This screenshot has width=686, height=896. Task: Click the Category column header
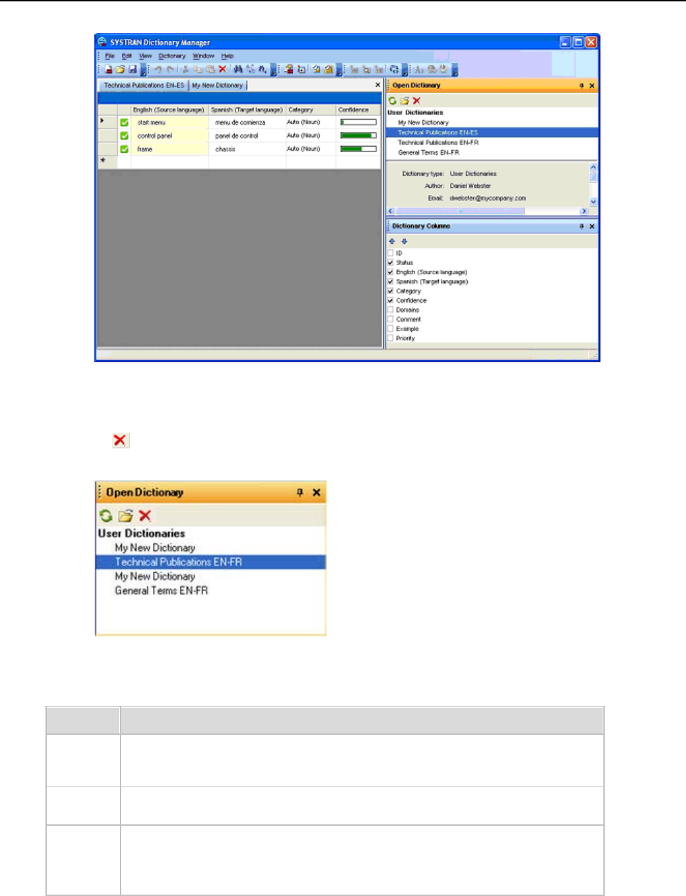tap(311, 110)
